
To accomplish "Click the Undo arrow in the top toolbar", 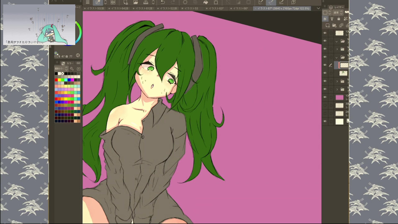I will click(x=163, y=2).
